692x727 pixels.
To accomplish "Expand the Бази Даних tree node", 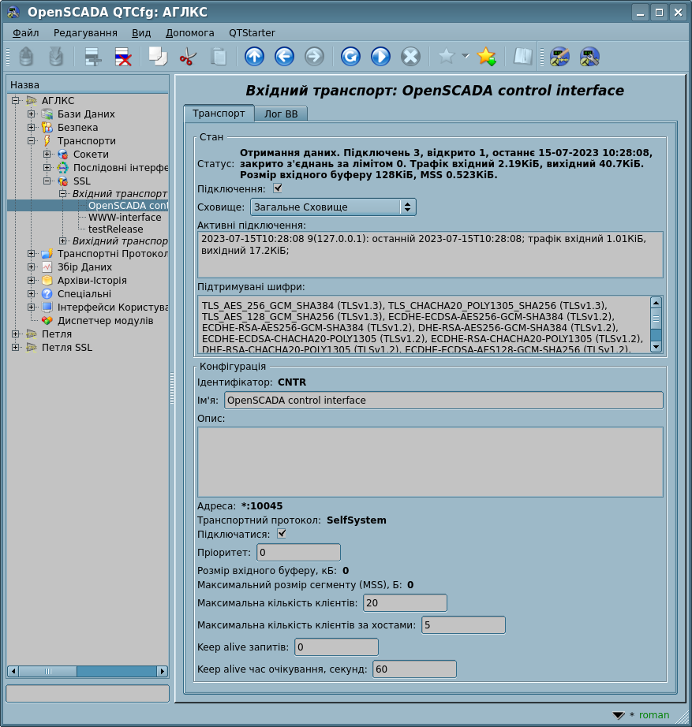I will pos(31,114).
